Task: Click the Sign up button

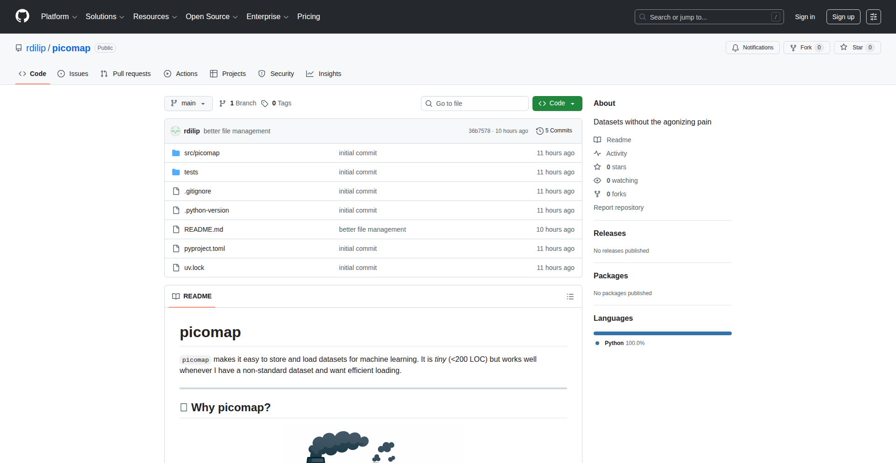Action: [x=843, y=17]
